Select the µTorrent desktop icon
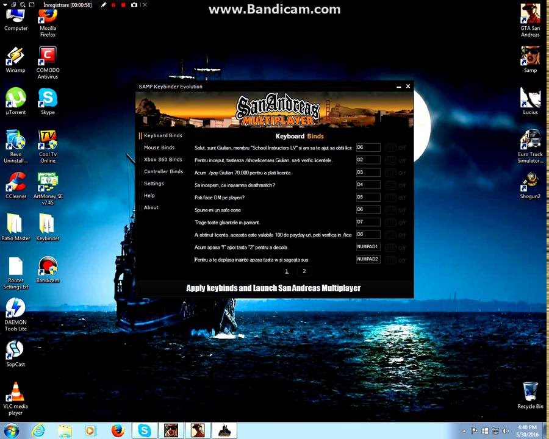 click(x=15, y=102)
